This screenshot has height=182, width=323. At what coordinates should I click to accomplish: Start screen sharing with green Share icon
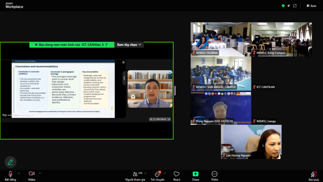point(196,176)
